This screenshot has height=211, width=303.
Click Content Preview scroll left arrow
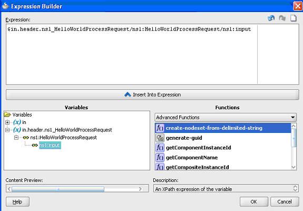pos(9,189)
